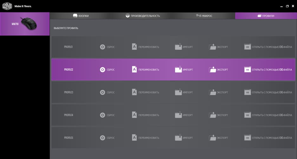Click the rename icon in PROFILE3 row
Image resolution: width=297 pixels, height=159 pixels.
tap(134, 92)
